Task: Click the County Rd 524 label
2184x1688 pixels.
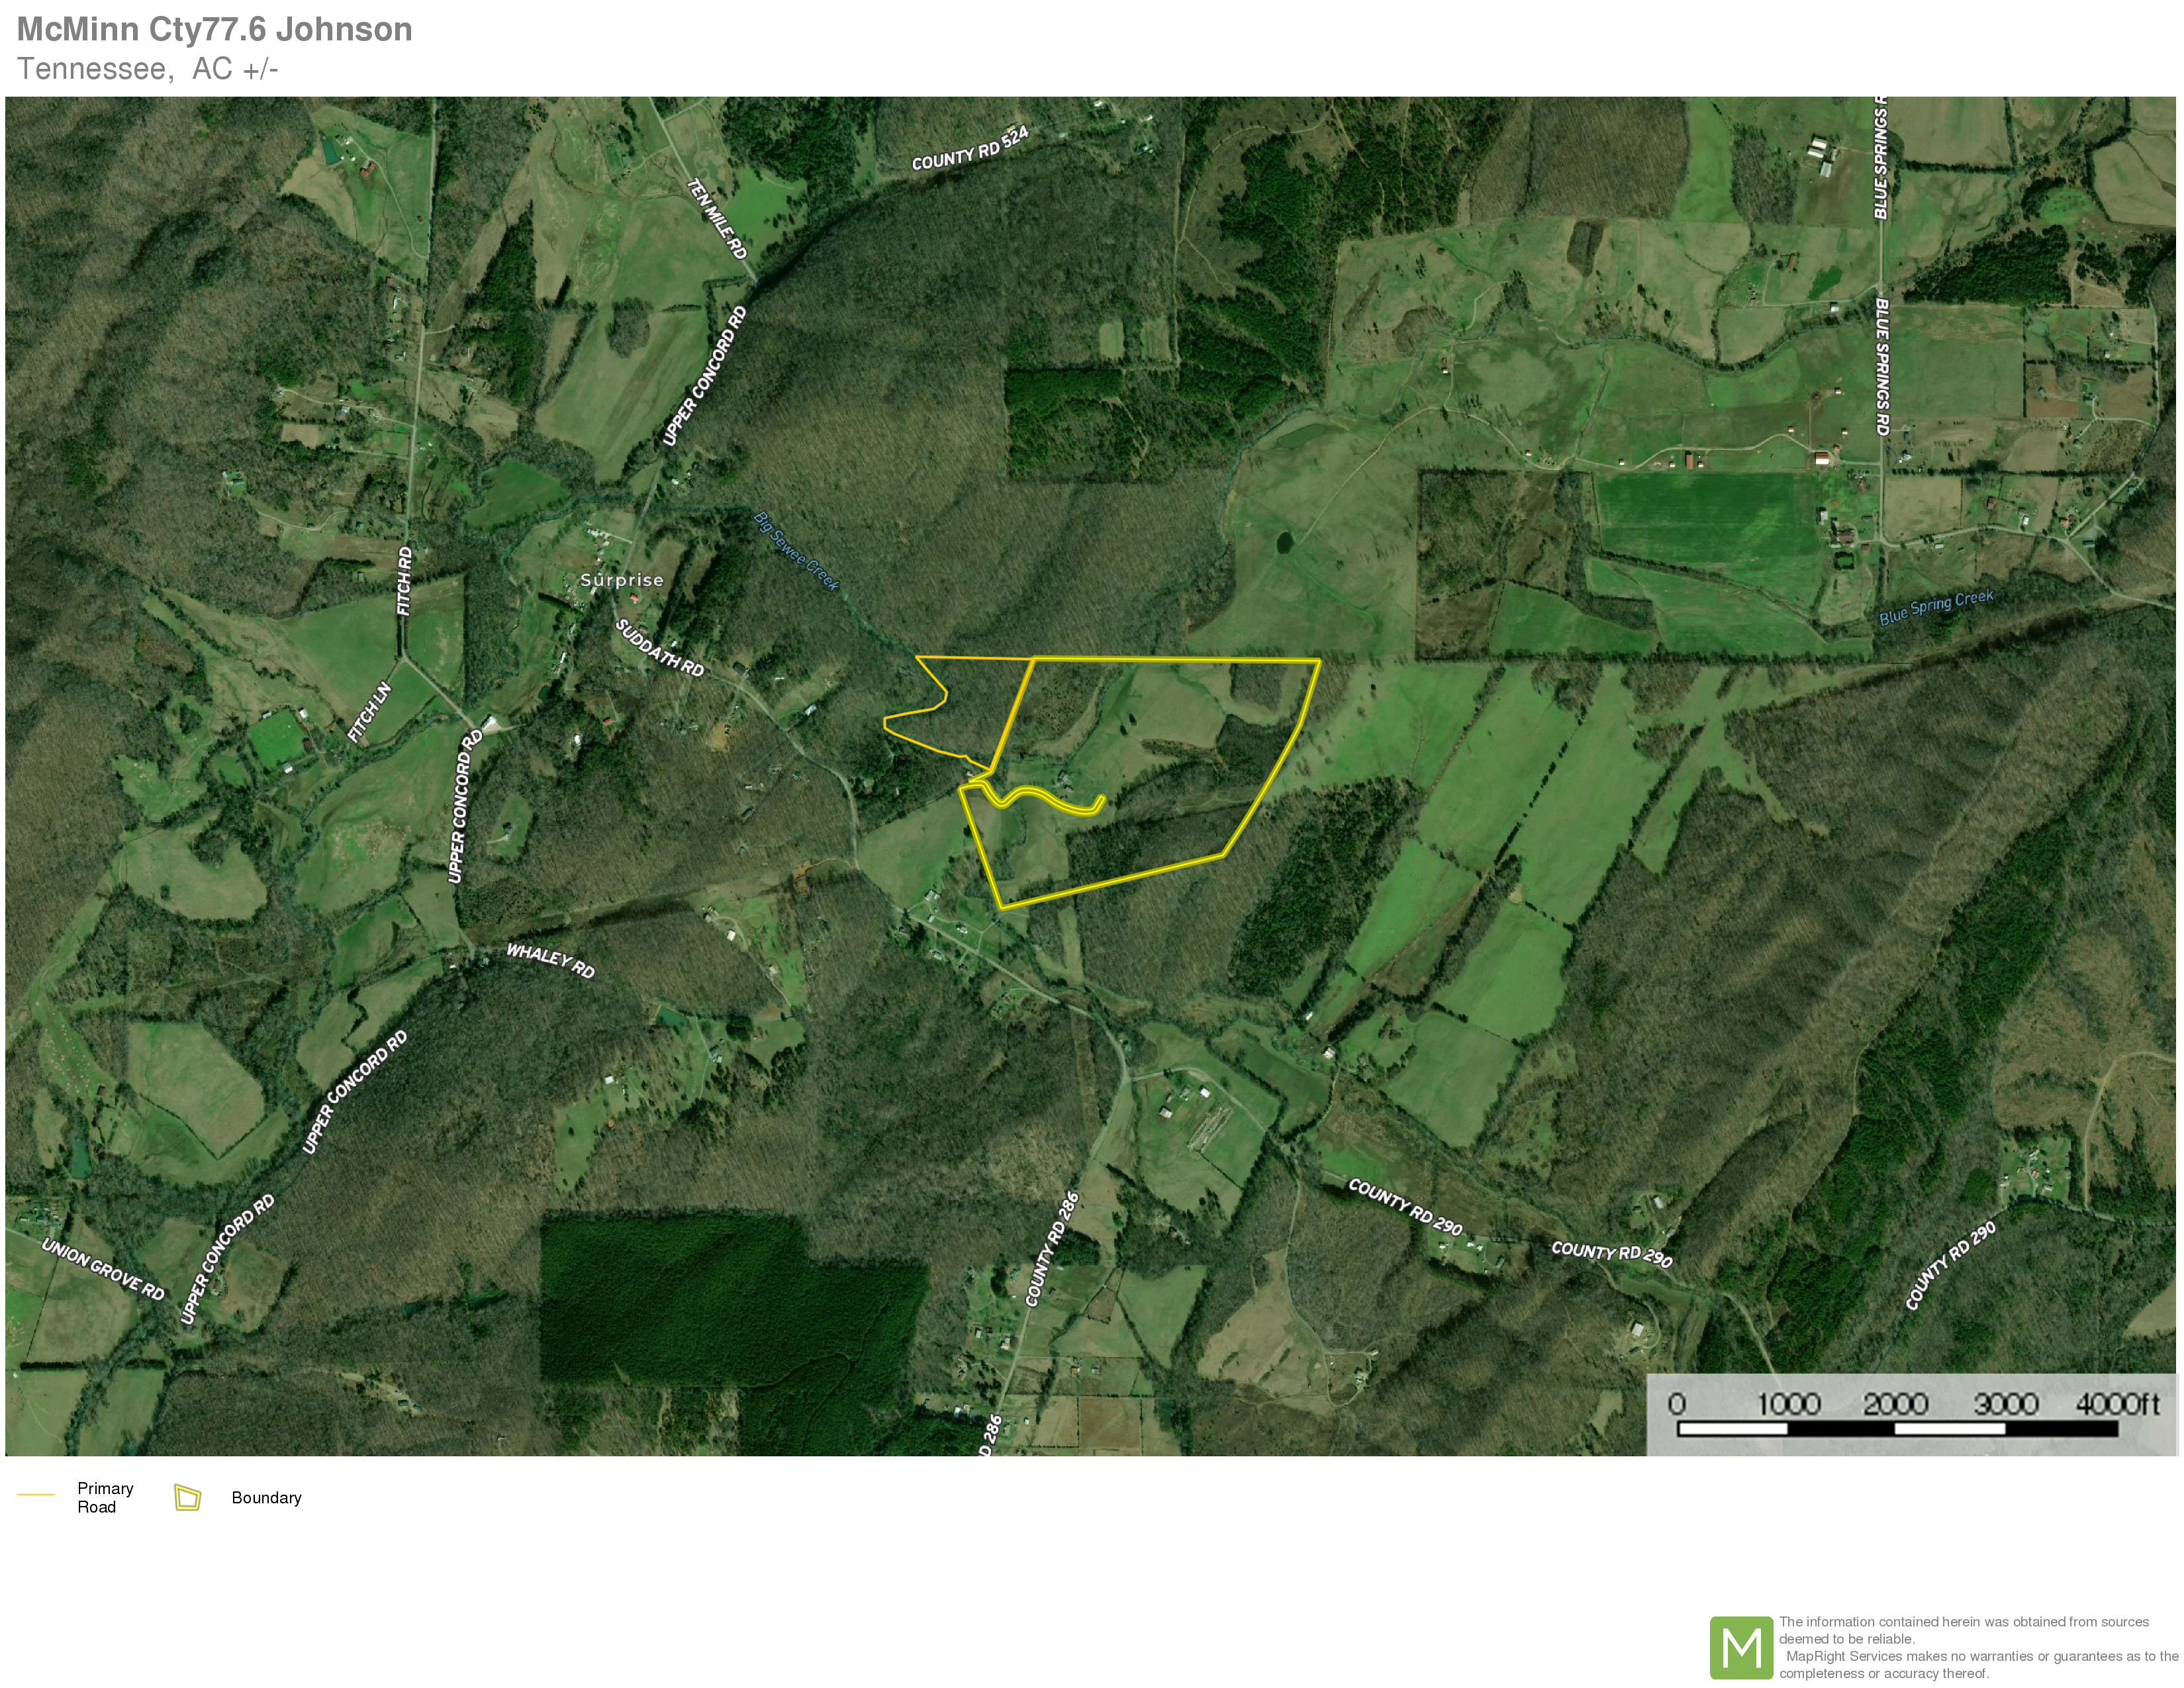Action: tap(970, 150)
